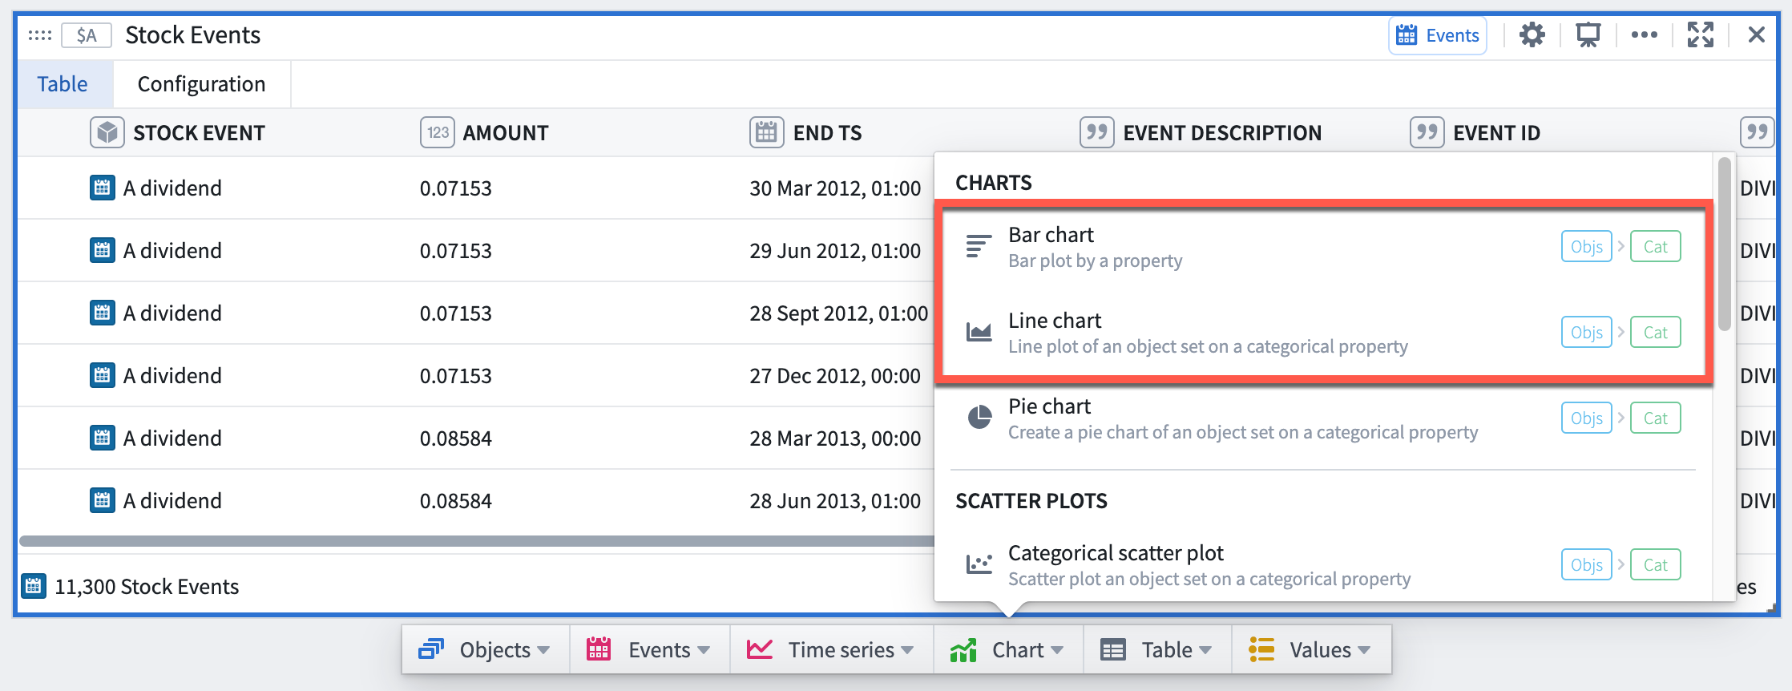1792x691 pixels.
Task: Click the scatter plot dots icon
Action: coord(979,564)
